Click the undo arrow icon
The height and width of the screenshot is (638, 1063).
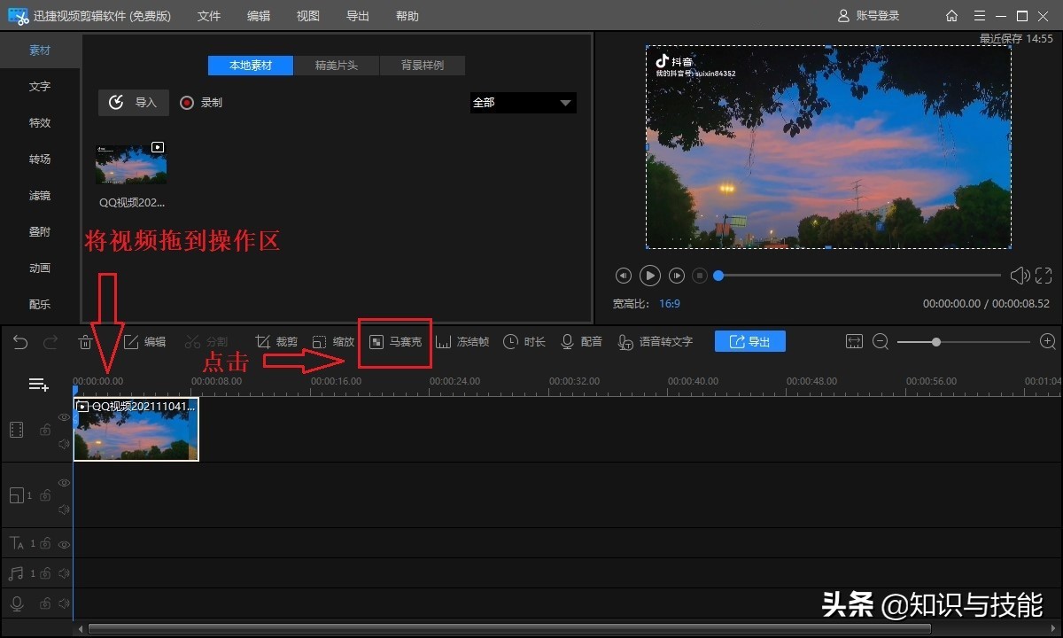(x=20, y=342)
